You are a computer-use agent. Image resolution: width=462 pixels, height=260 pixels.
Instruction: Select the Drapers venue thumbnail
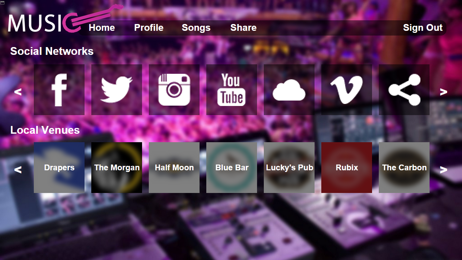coord(59,168)
